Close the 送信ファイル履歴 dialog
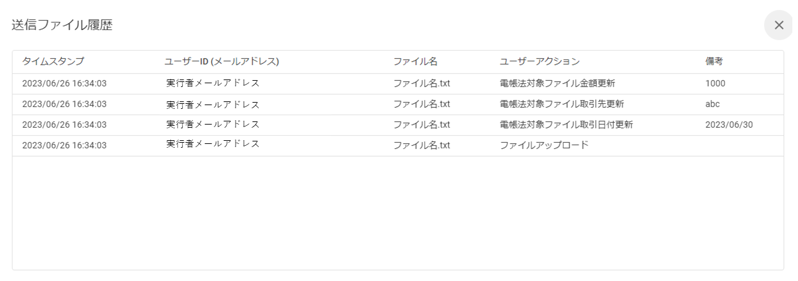Screen dimensions: 798x281 tap(779, 25)
